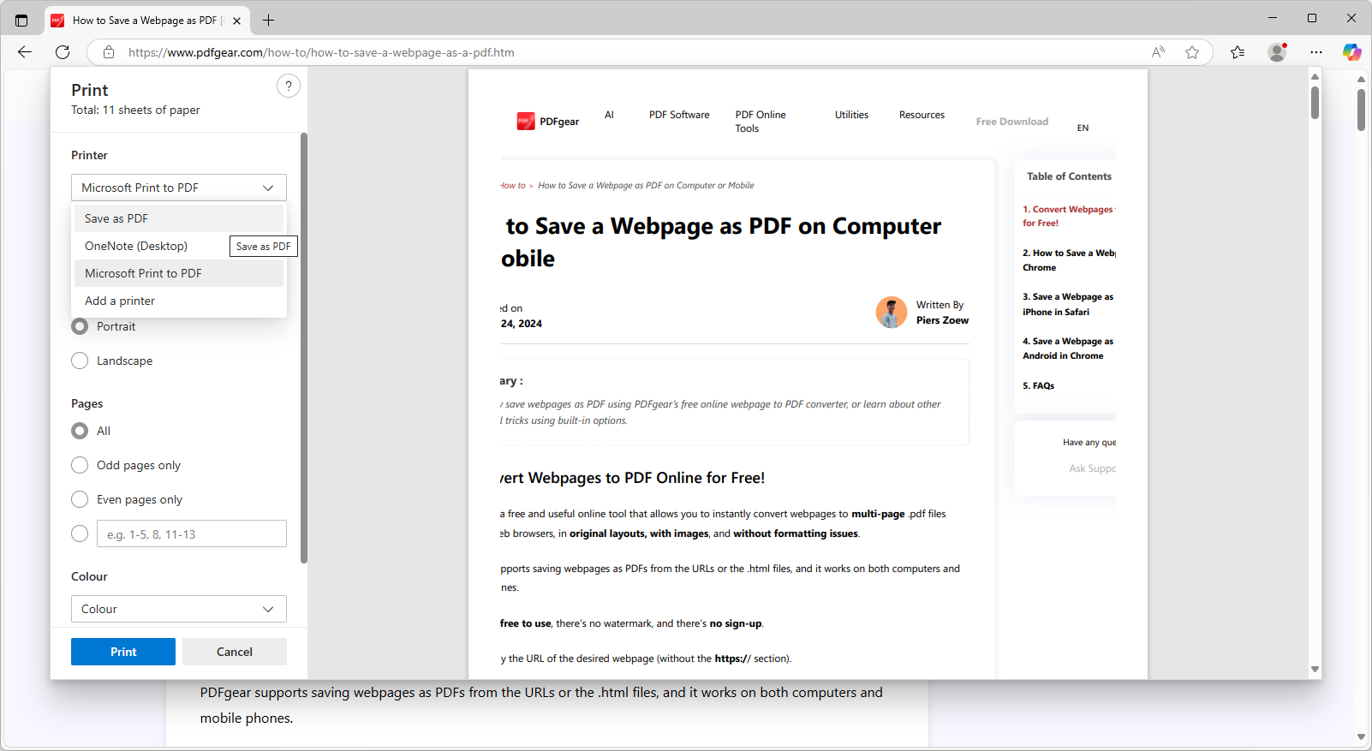Open the Favorites list icon in toolbar

[1238, 52]
